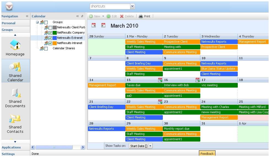270x157 pixels.
Task: Click the task icon on March 16
Action: [x=198, y=80]
